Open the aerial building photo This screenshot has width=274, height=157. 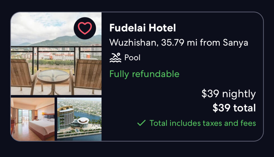(79, 119)
